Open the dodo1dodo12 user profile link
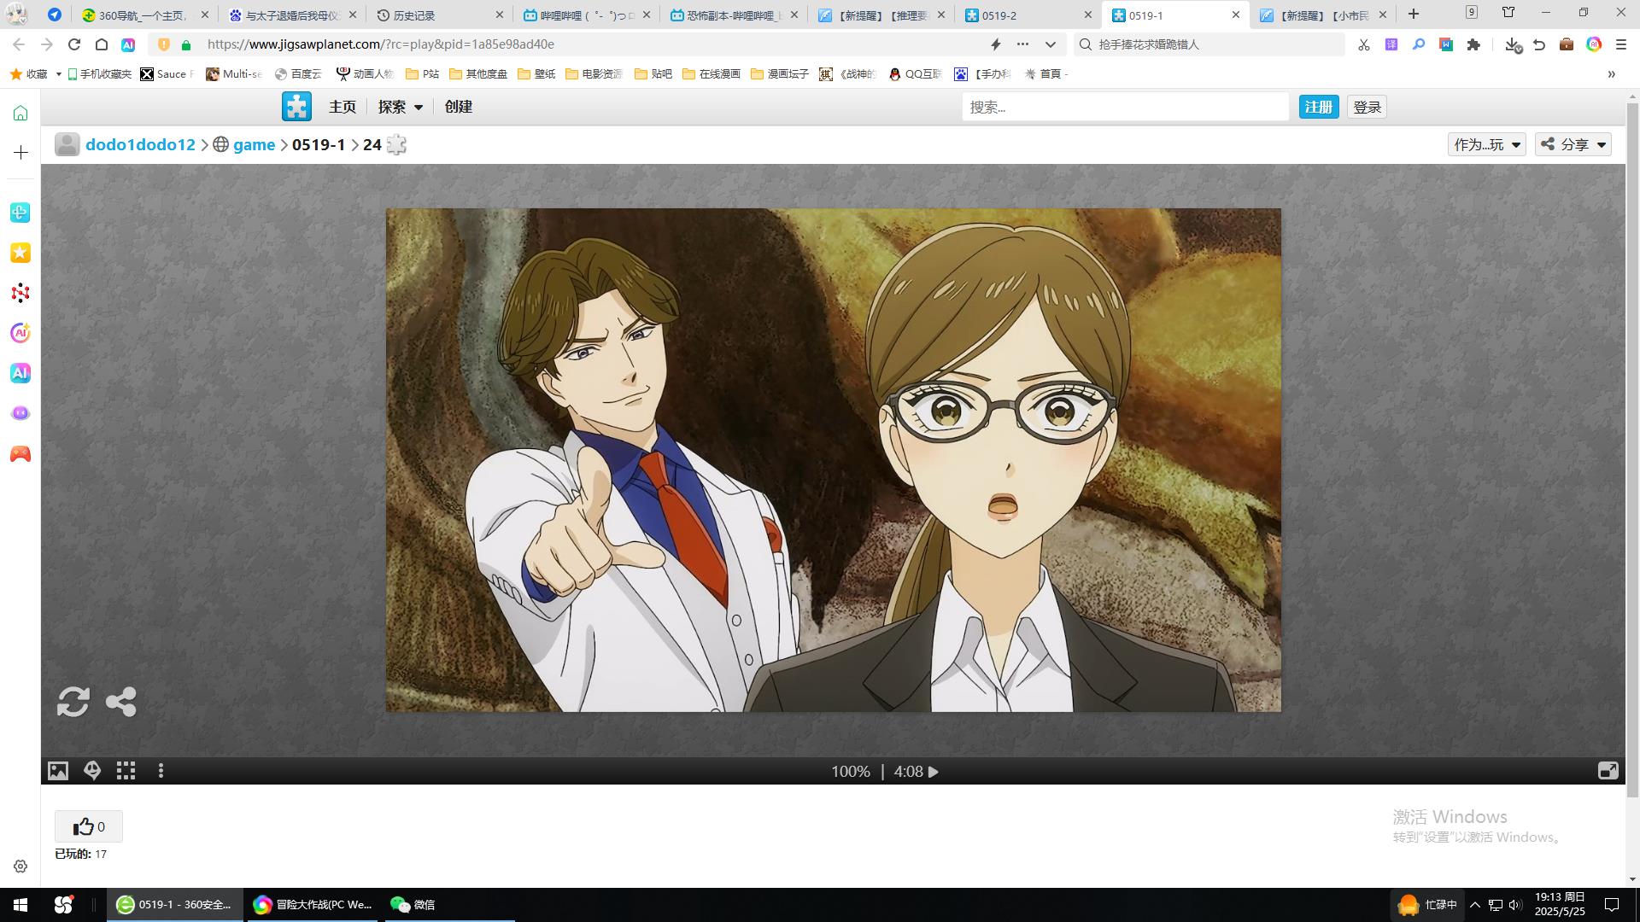This screenshot has width=1640, height=922. [x=140, y=144]
